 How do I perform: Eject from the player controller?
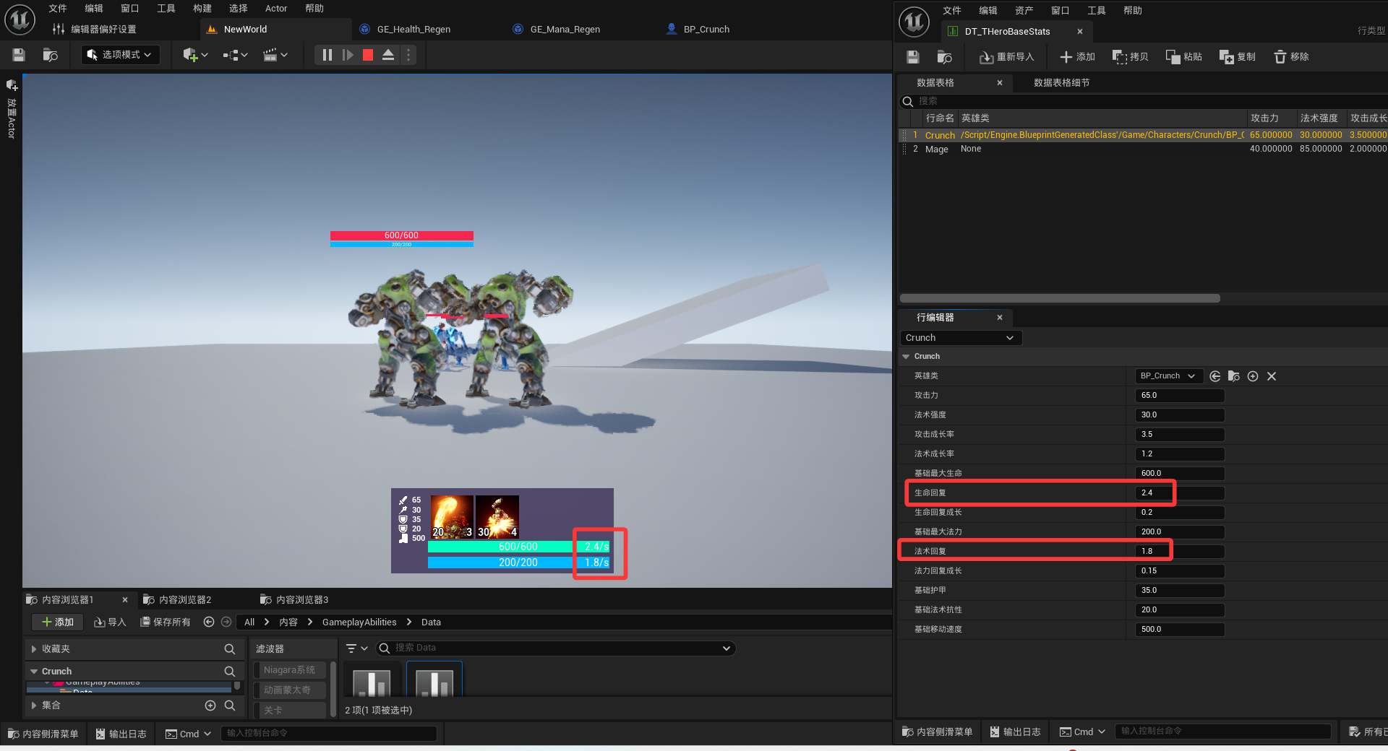(x=388, y=55)
